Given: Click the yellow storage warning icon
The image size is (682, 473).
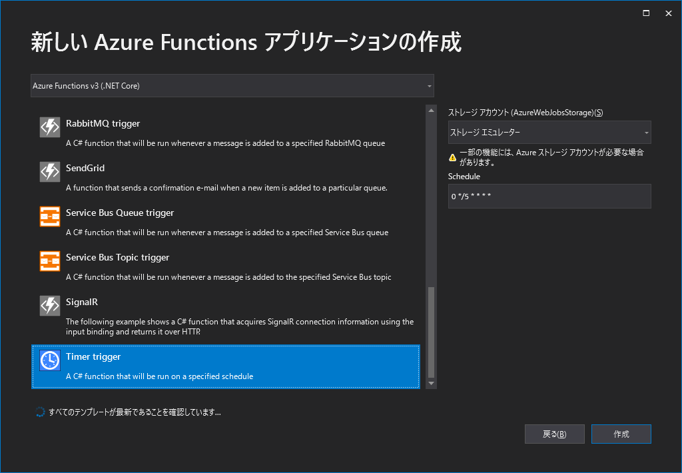Looking at the screenshot, I should click(x=453, y=157).
